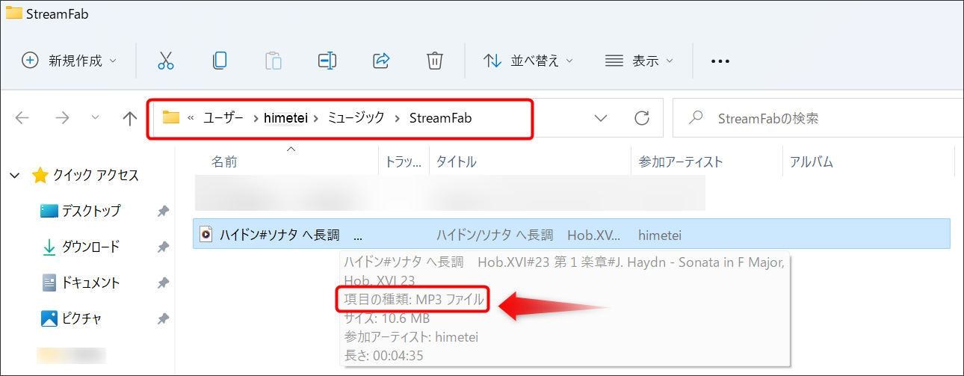This screenshot has height=376, width=964.
Task: Go back with the left arrow
Action: coord(22,118)
